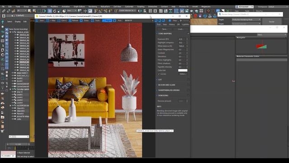Click the Select by Name icon

[x=34, y=11]
